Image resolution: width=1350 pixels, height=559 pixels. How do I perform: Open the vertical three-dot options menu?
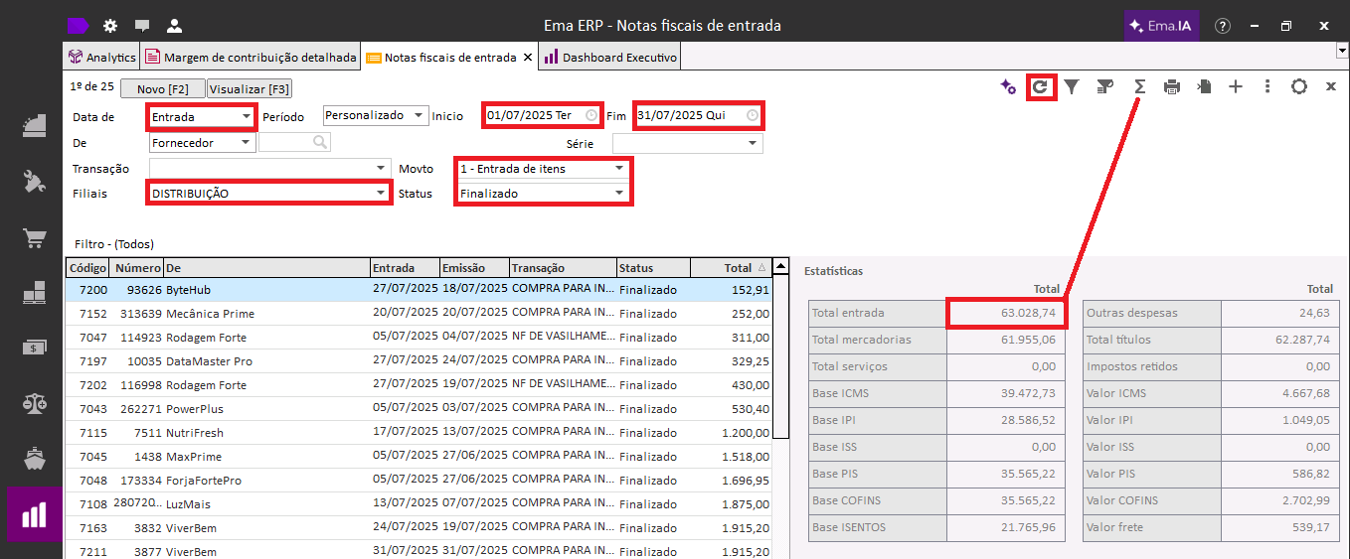click(x=1267, y=87)
